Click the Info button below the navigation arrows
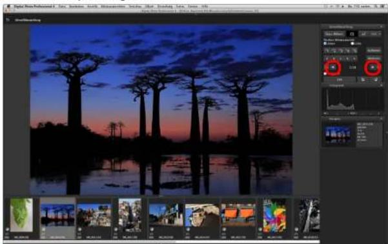 coord(340,79)
